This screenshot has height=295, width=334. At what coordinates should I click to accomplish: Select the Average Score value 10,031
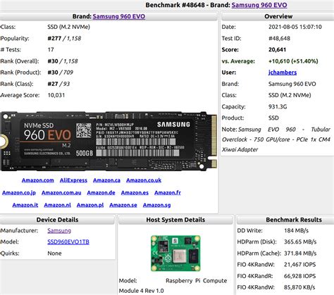[x=56, y=95]
